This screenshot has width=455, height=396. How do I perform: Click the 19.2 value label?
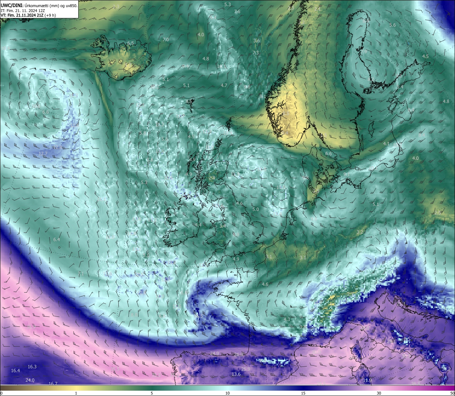(x=446, y=369)
